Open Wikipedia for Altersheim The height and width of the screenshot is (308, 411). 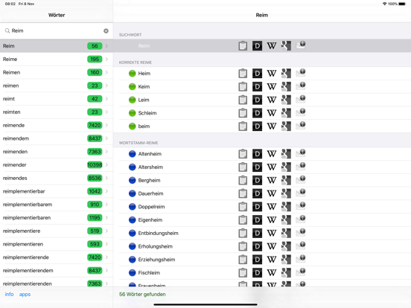272,167
